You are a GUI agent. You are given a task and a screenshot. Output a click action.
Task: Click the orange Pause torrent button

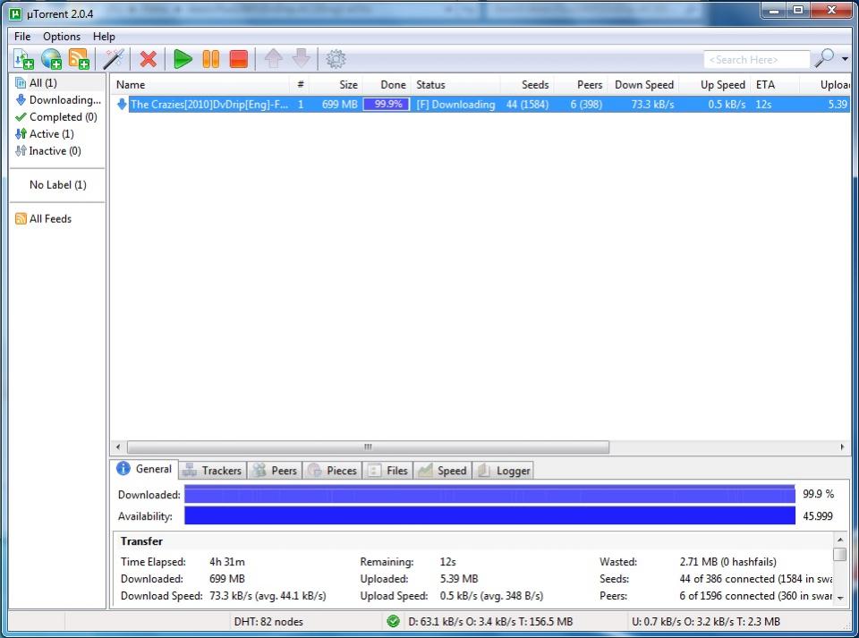[x=211, y=59]
